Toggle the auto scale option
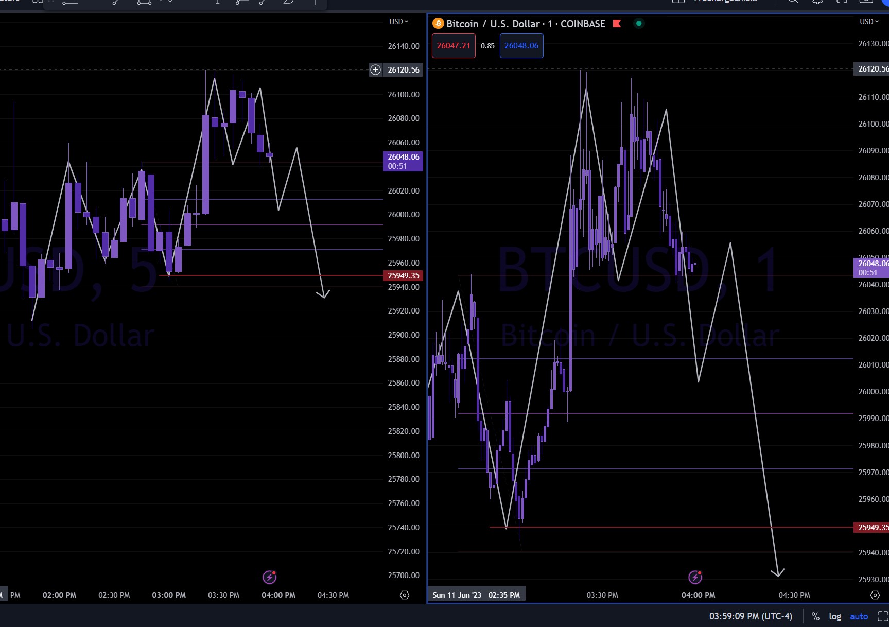This screenshot has width=889, height=627. click(859, 616)
